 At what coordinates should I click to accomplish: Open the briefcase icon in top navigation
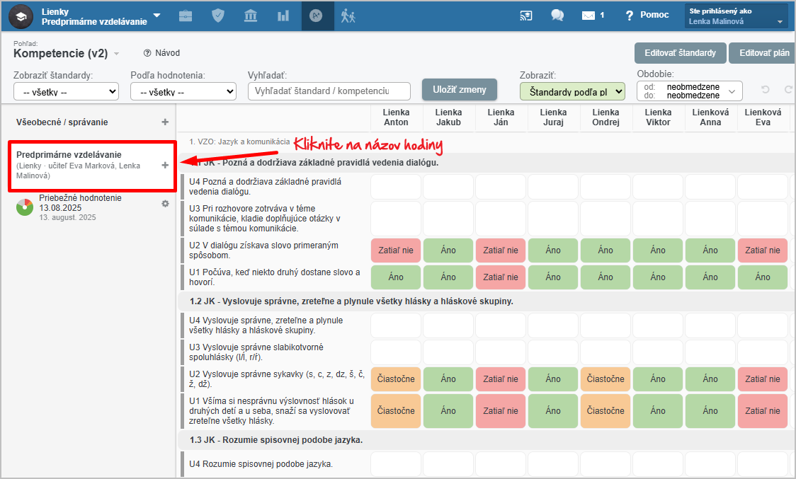(x=186, y=16)
